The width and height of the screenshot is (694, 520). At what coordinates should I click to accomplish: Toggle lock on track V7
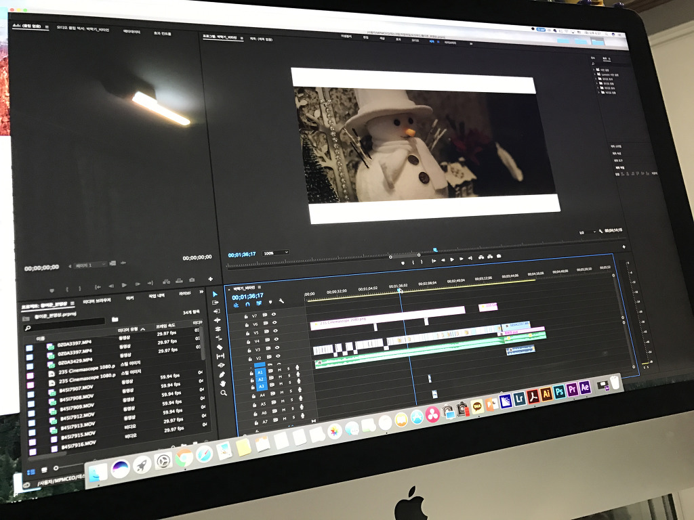point(246,317)
